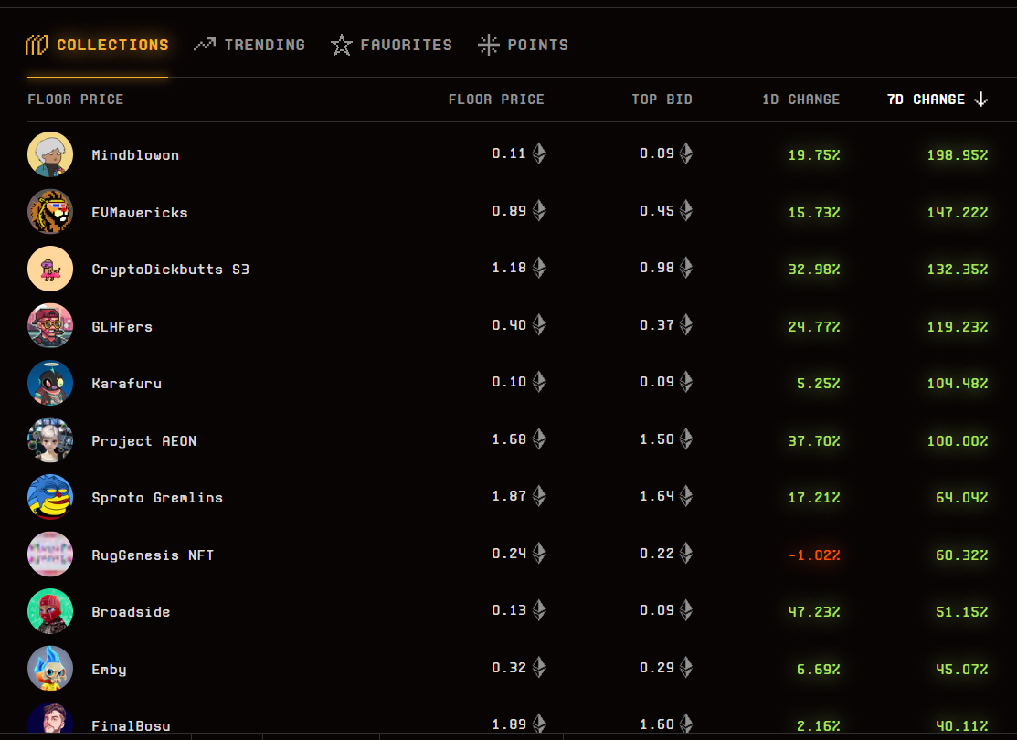This screenshot has width=1017, height=740.
Task: Open the Mindblowon collection avatar
Action: [50, 154]
